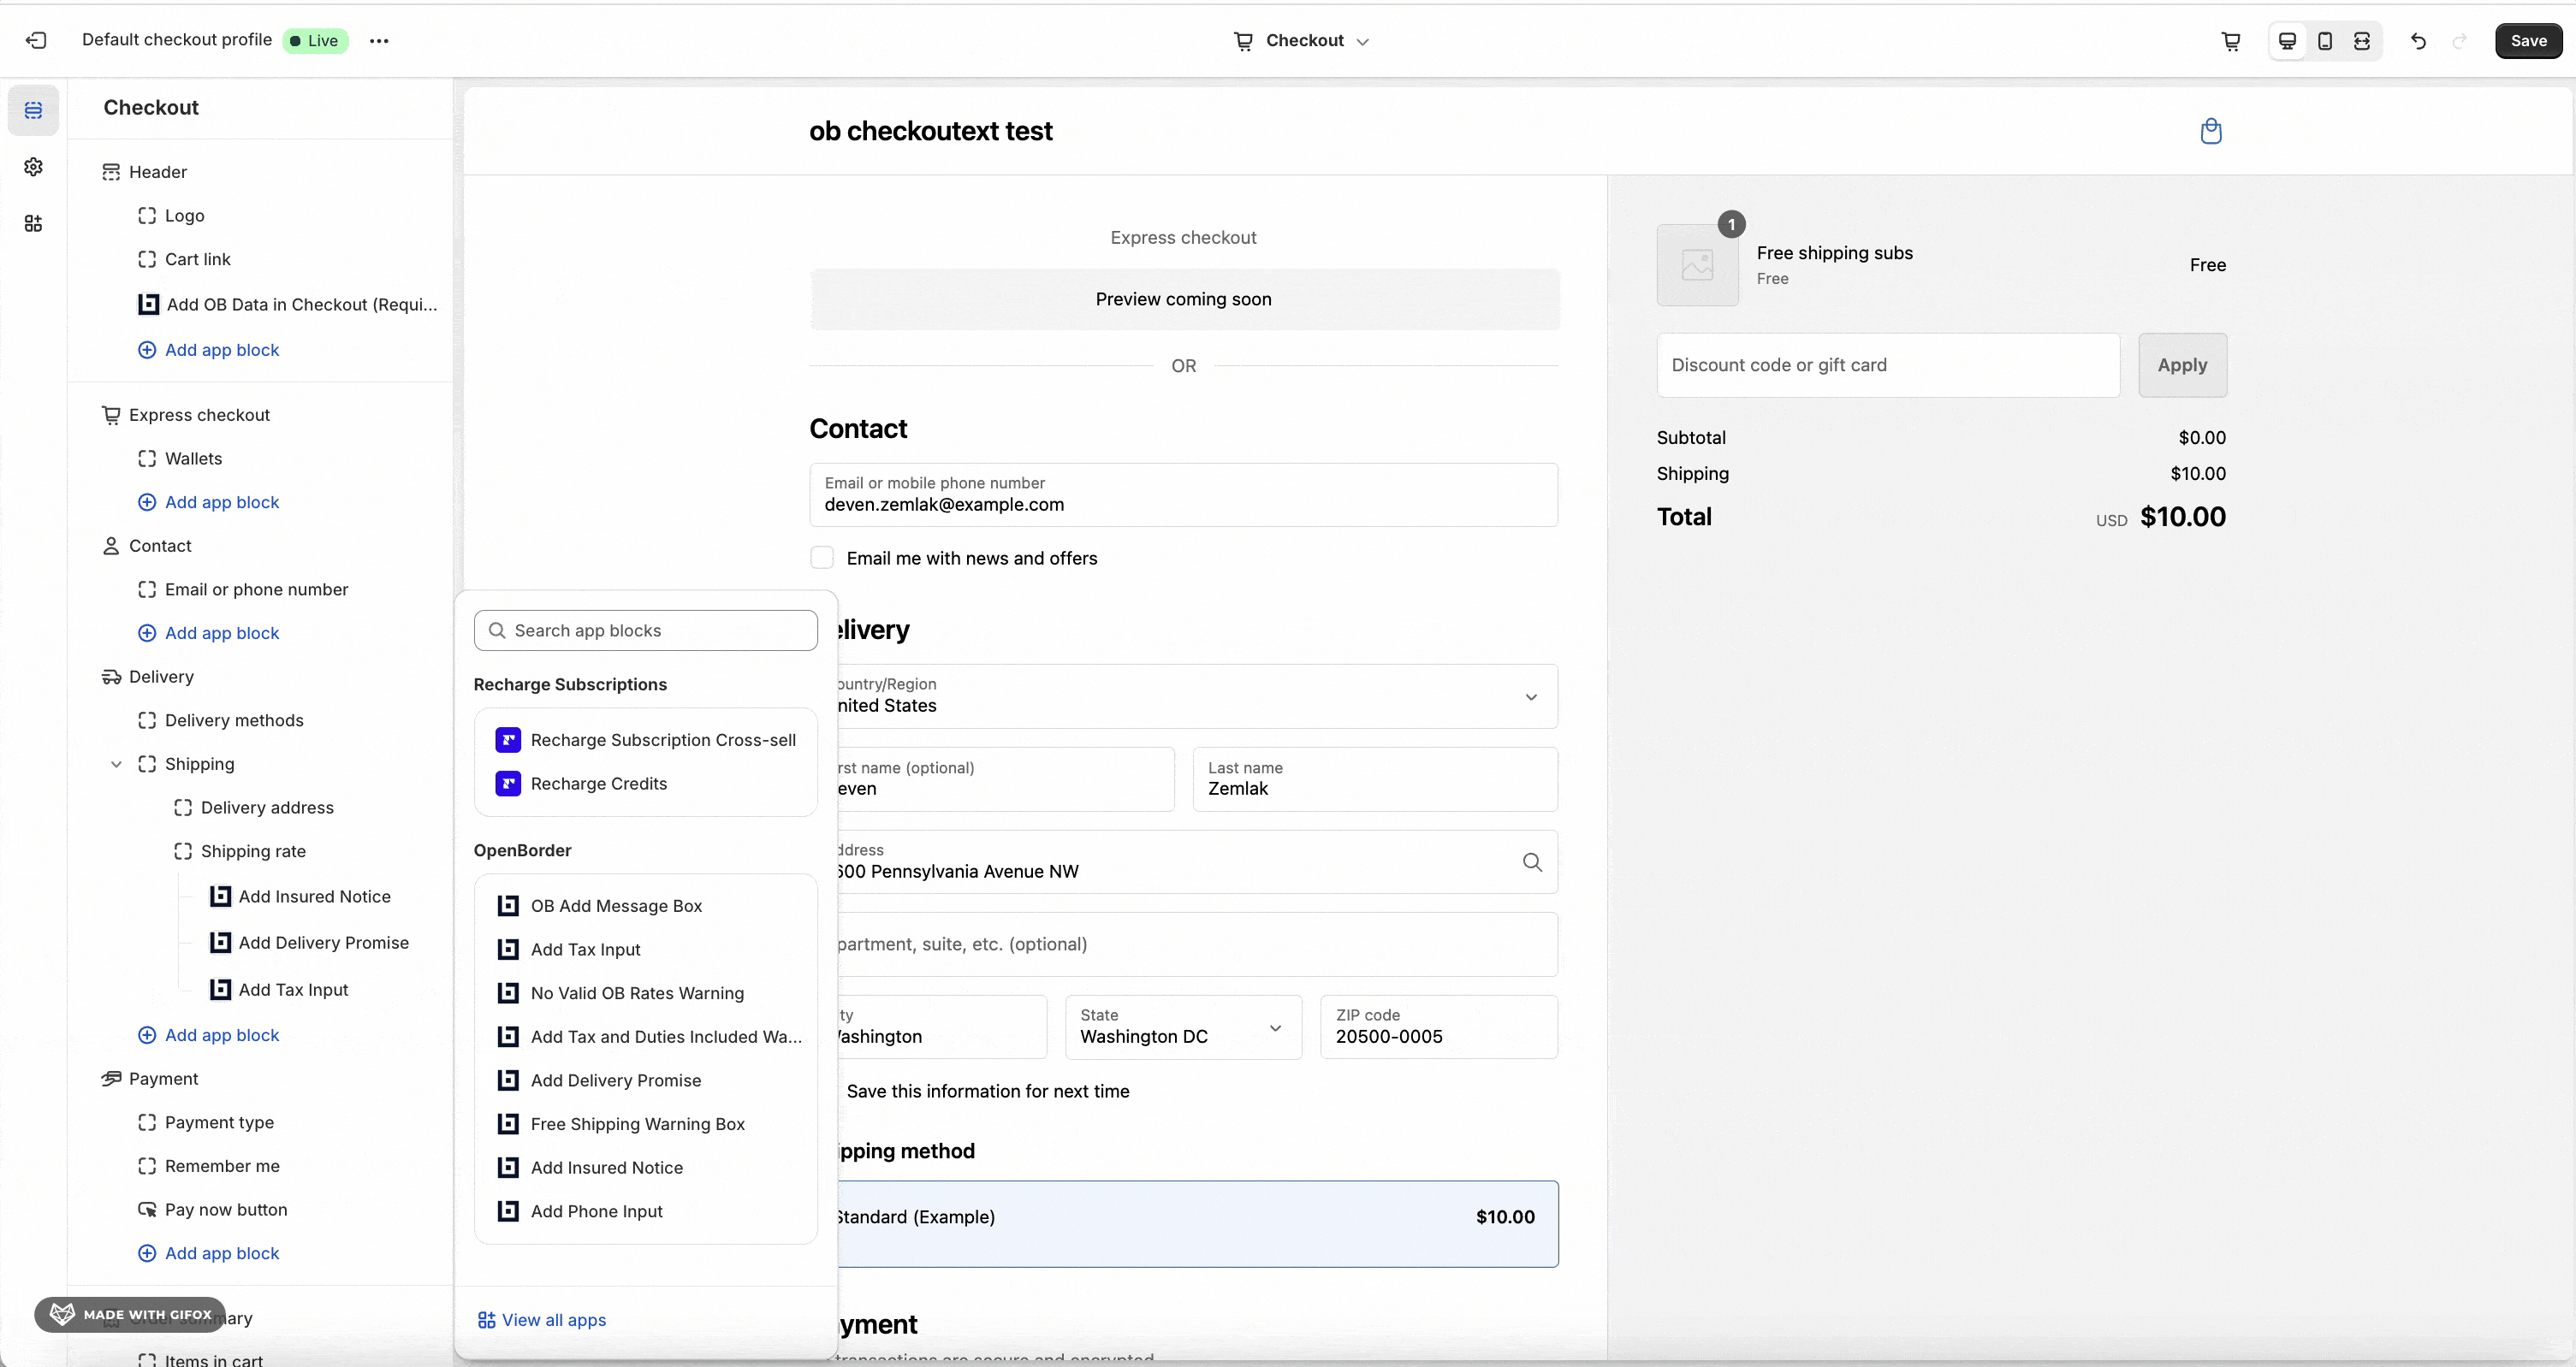Image resolution: width=2576 pixels, height=1367 pixels.
Task: Switch to desktop preview icon
Action: [2287, 41]
